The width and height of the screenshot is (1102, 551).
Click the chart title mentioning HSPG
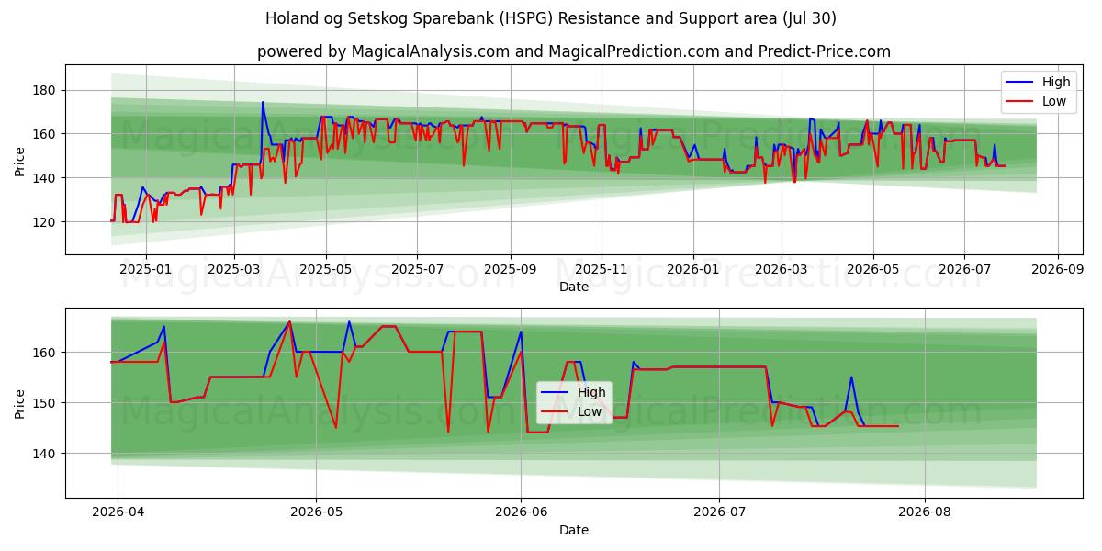[x=551, y=18]
